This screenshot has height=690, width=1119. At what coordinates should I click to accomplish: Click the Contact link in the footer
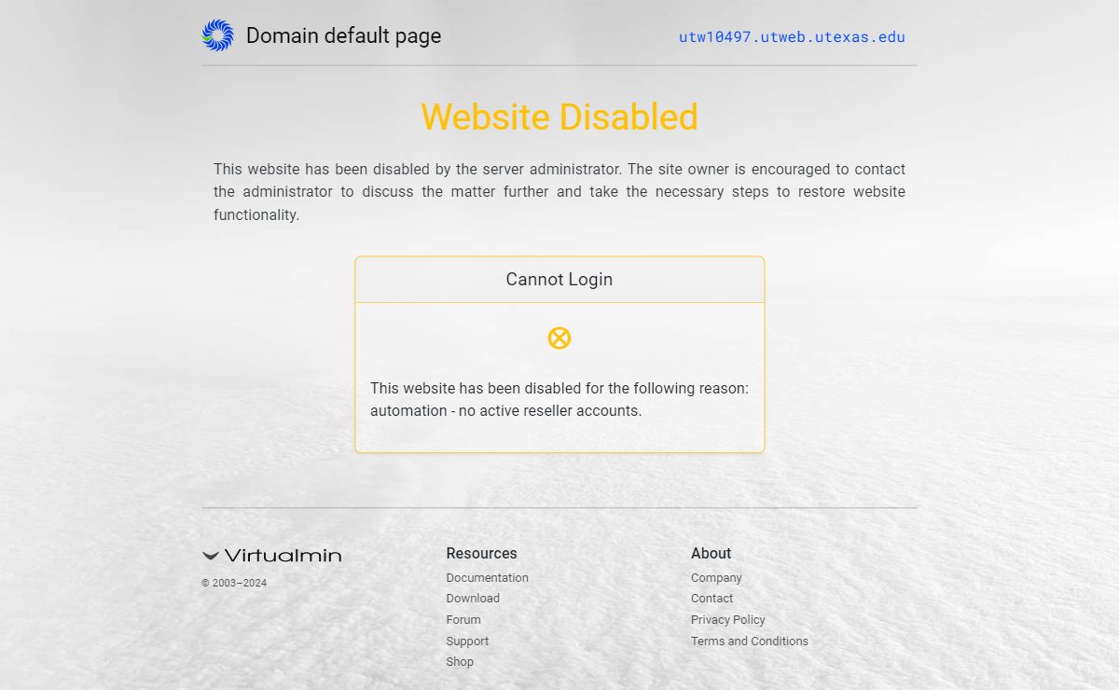point(711,599)
